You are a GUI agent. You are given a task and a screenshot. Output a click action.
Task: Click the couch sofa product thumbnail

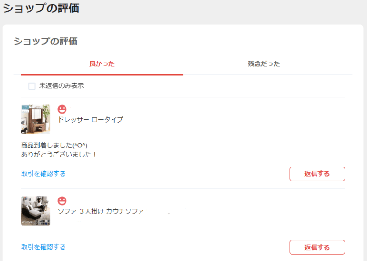(35, 211)
